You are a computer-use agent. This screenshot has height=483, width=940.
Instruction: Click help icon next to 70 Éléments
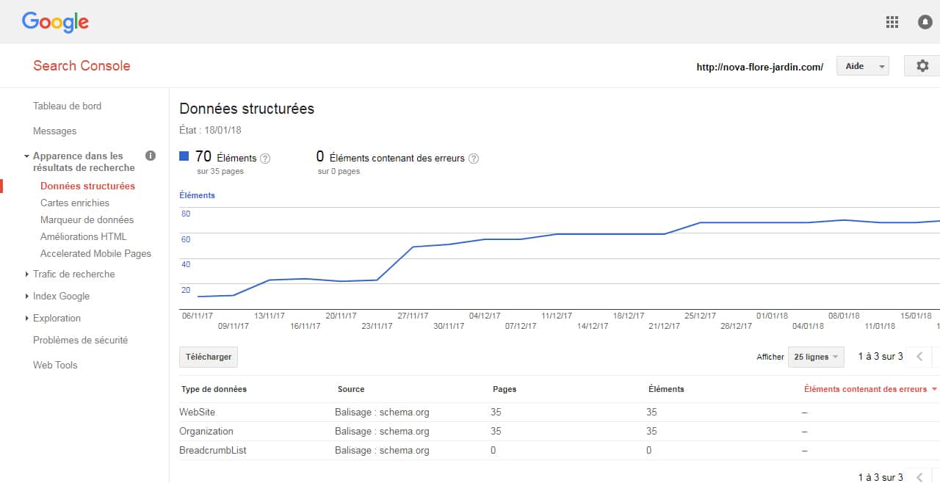point(265,159)
